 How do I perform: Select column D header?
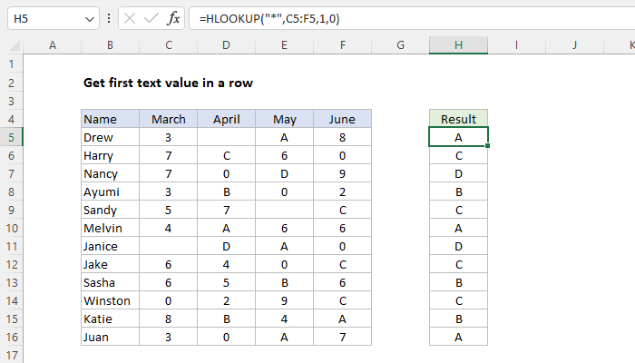[227, 45]
